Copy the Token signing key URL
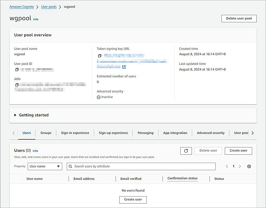 click(99, 56)
